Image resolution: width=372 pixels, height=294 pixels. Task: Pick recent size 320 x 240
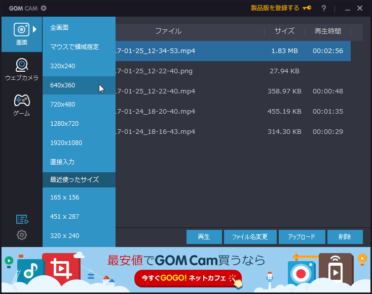(79, 235)
